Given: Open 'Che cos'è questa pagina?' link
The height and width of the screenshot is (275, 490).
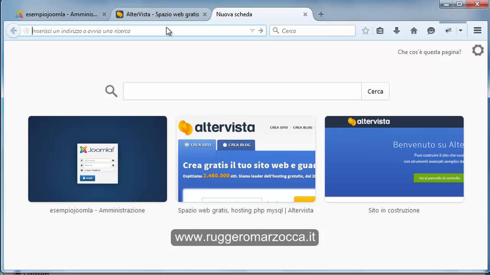Looking at the screenshot, I should pyautogui.click(x=430, y=52).
